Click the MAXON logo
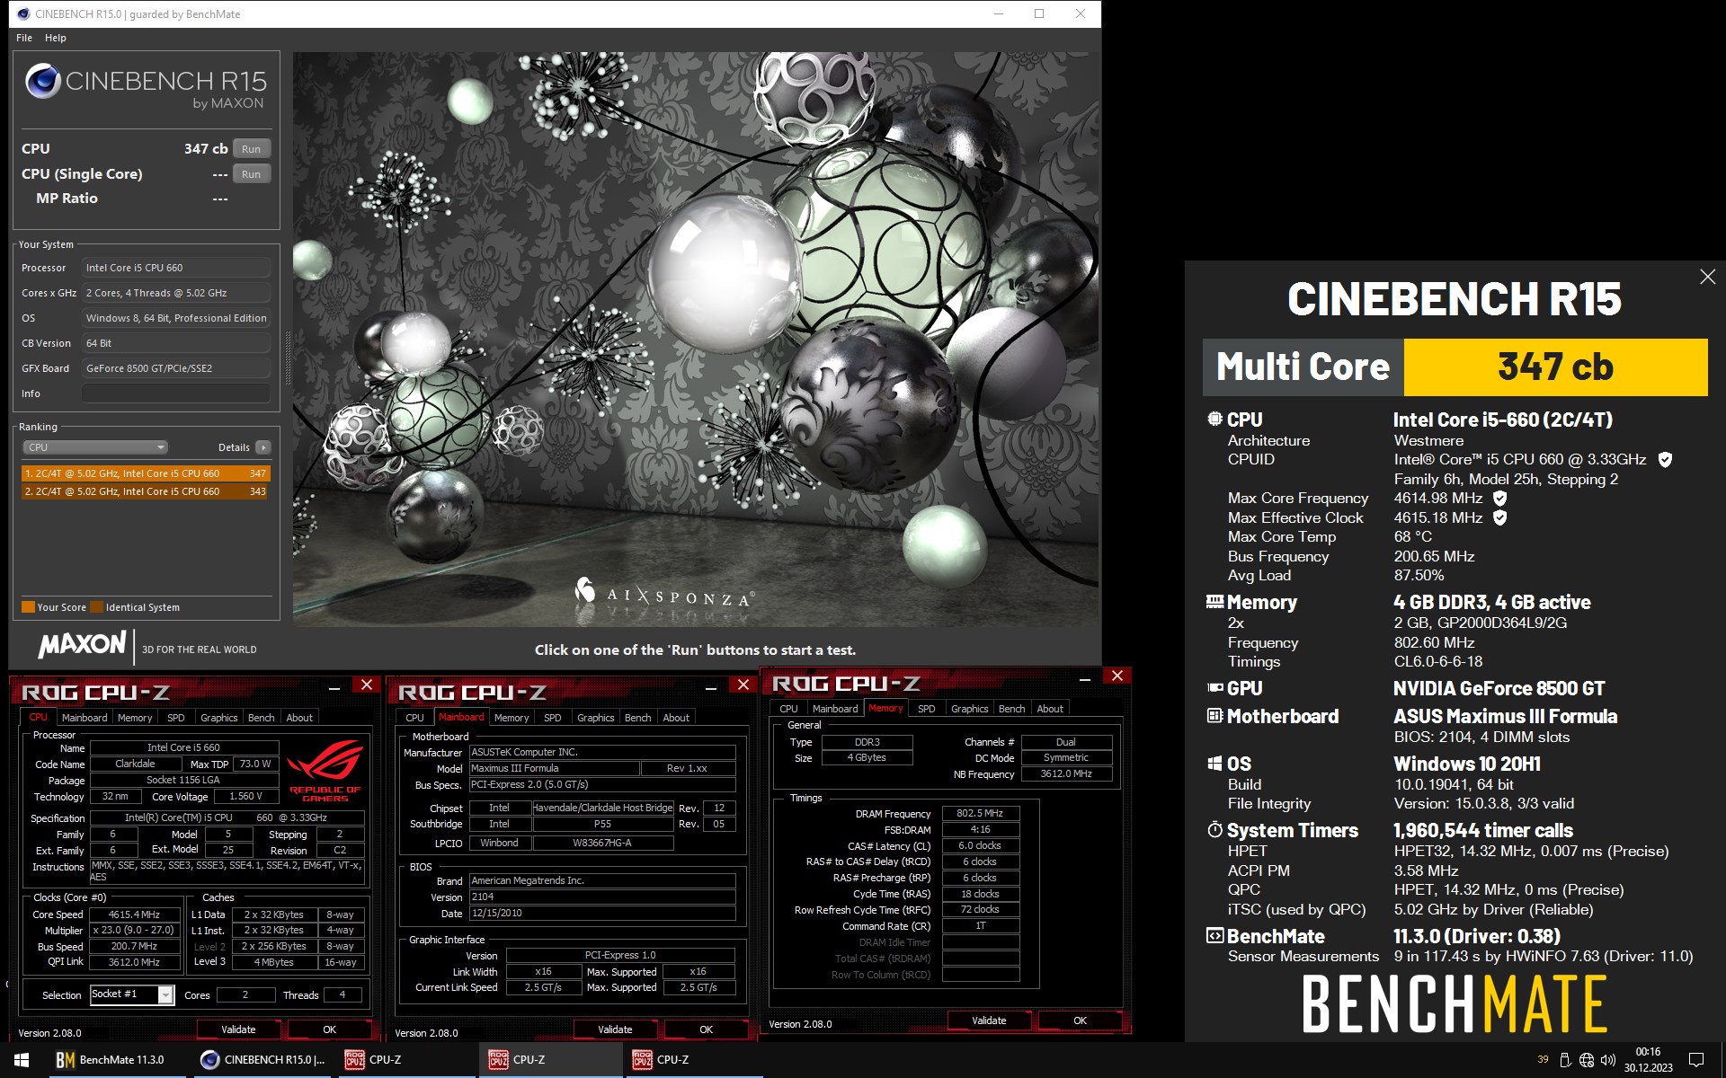1726x1078 pixels. (x=82, y=645)
